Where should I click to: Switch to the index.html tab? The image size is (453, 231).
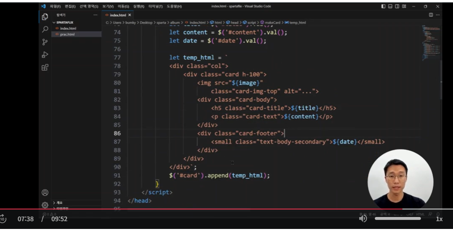coord(118,15)
